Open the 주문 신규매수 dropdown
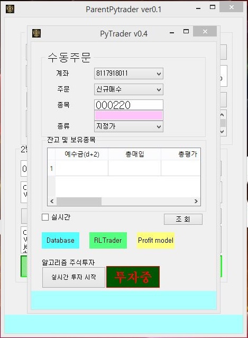The height and width of the screenshot is (338, 248). coord(128,89)
